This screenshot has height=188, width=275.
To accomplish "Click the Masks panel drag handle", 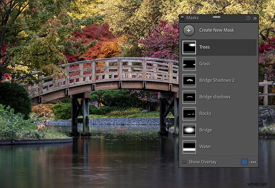I will click(x=216, y=17).
